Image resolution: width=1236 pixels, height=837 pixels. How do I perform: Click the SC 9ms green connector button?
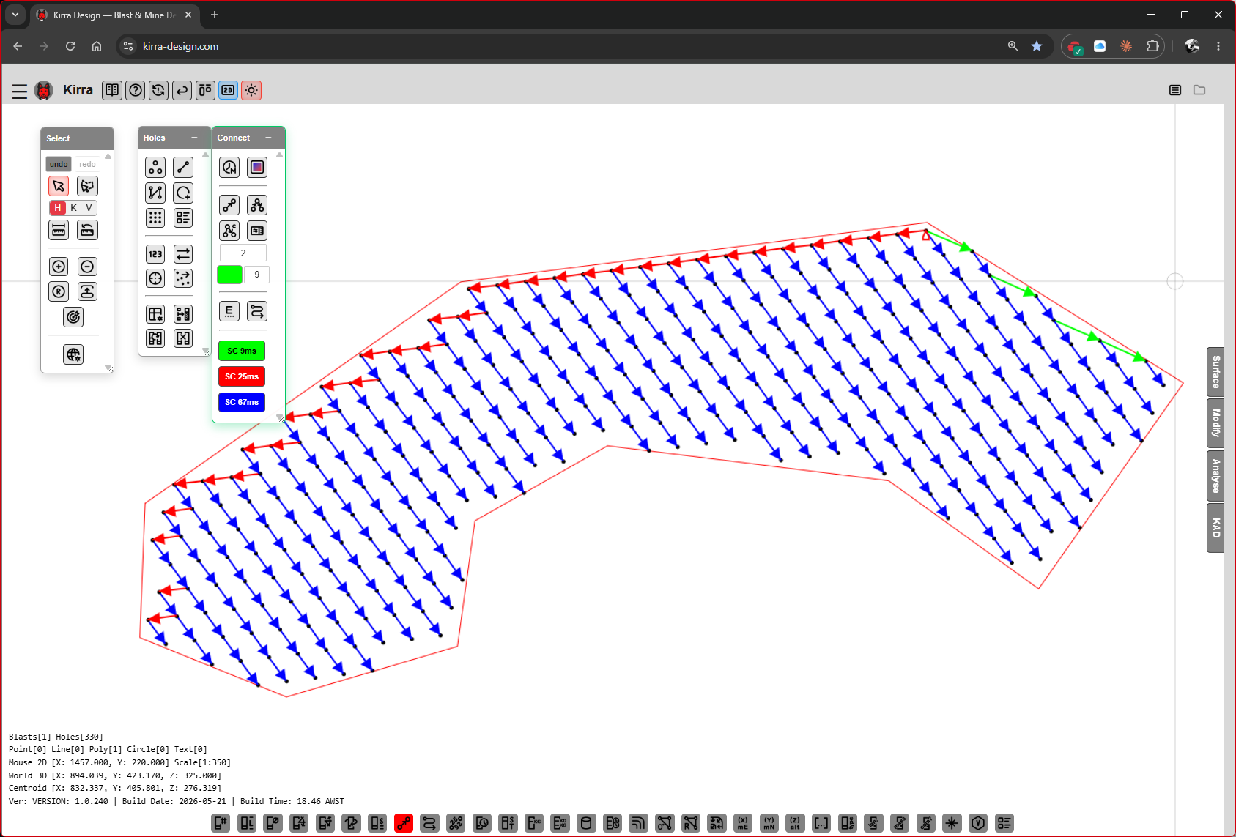pos(242,351)
